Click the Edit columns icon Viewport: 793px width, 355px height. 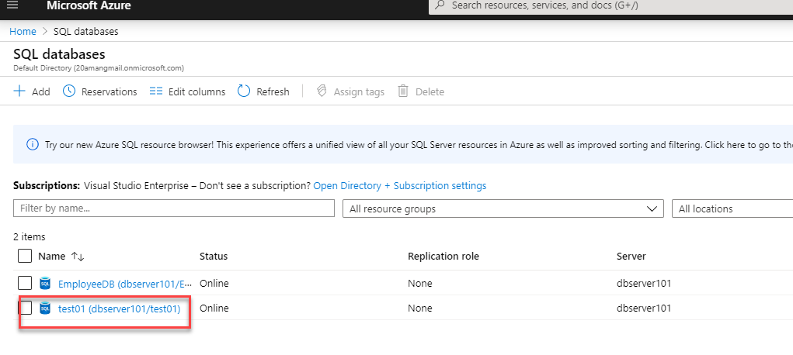156,91
